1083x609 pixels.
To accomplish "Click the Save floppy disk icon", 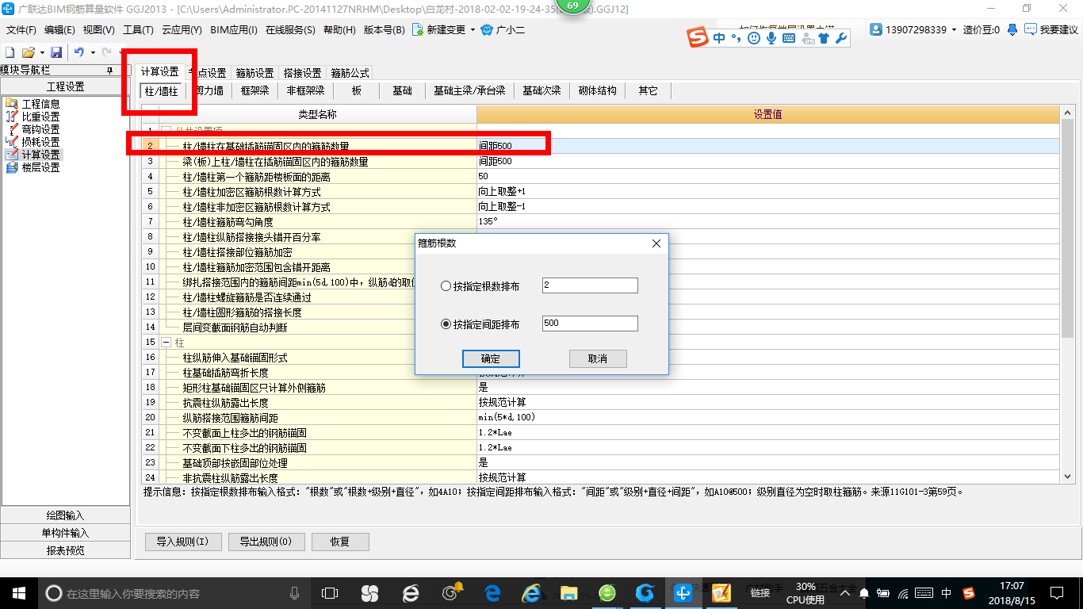I will [56, 52].
